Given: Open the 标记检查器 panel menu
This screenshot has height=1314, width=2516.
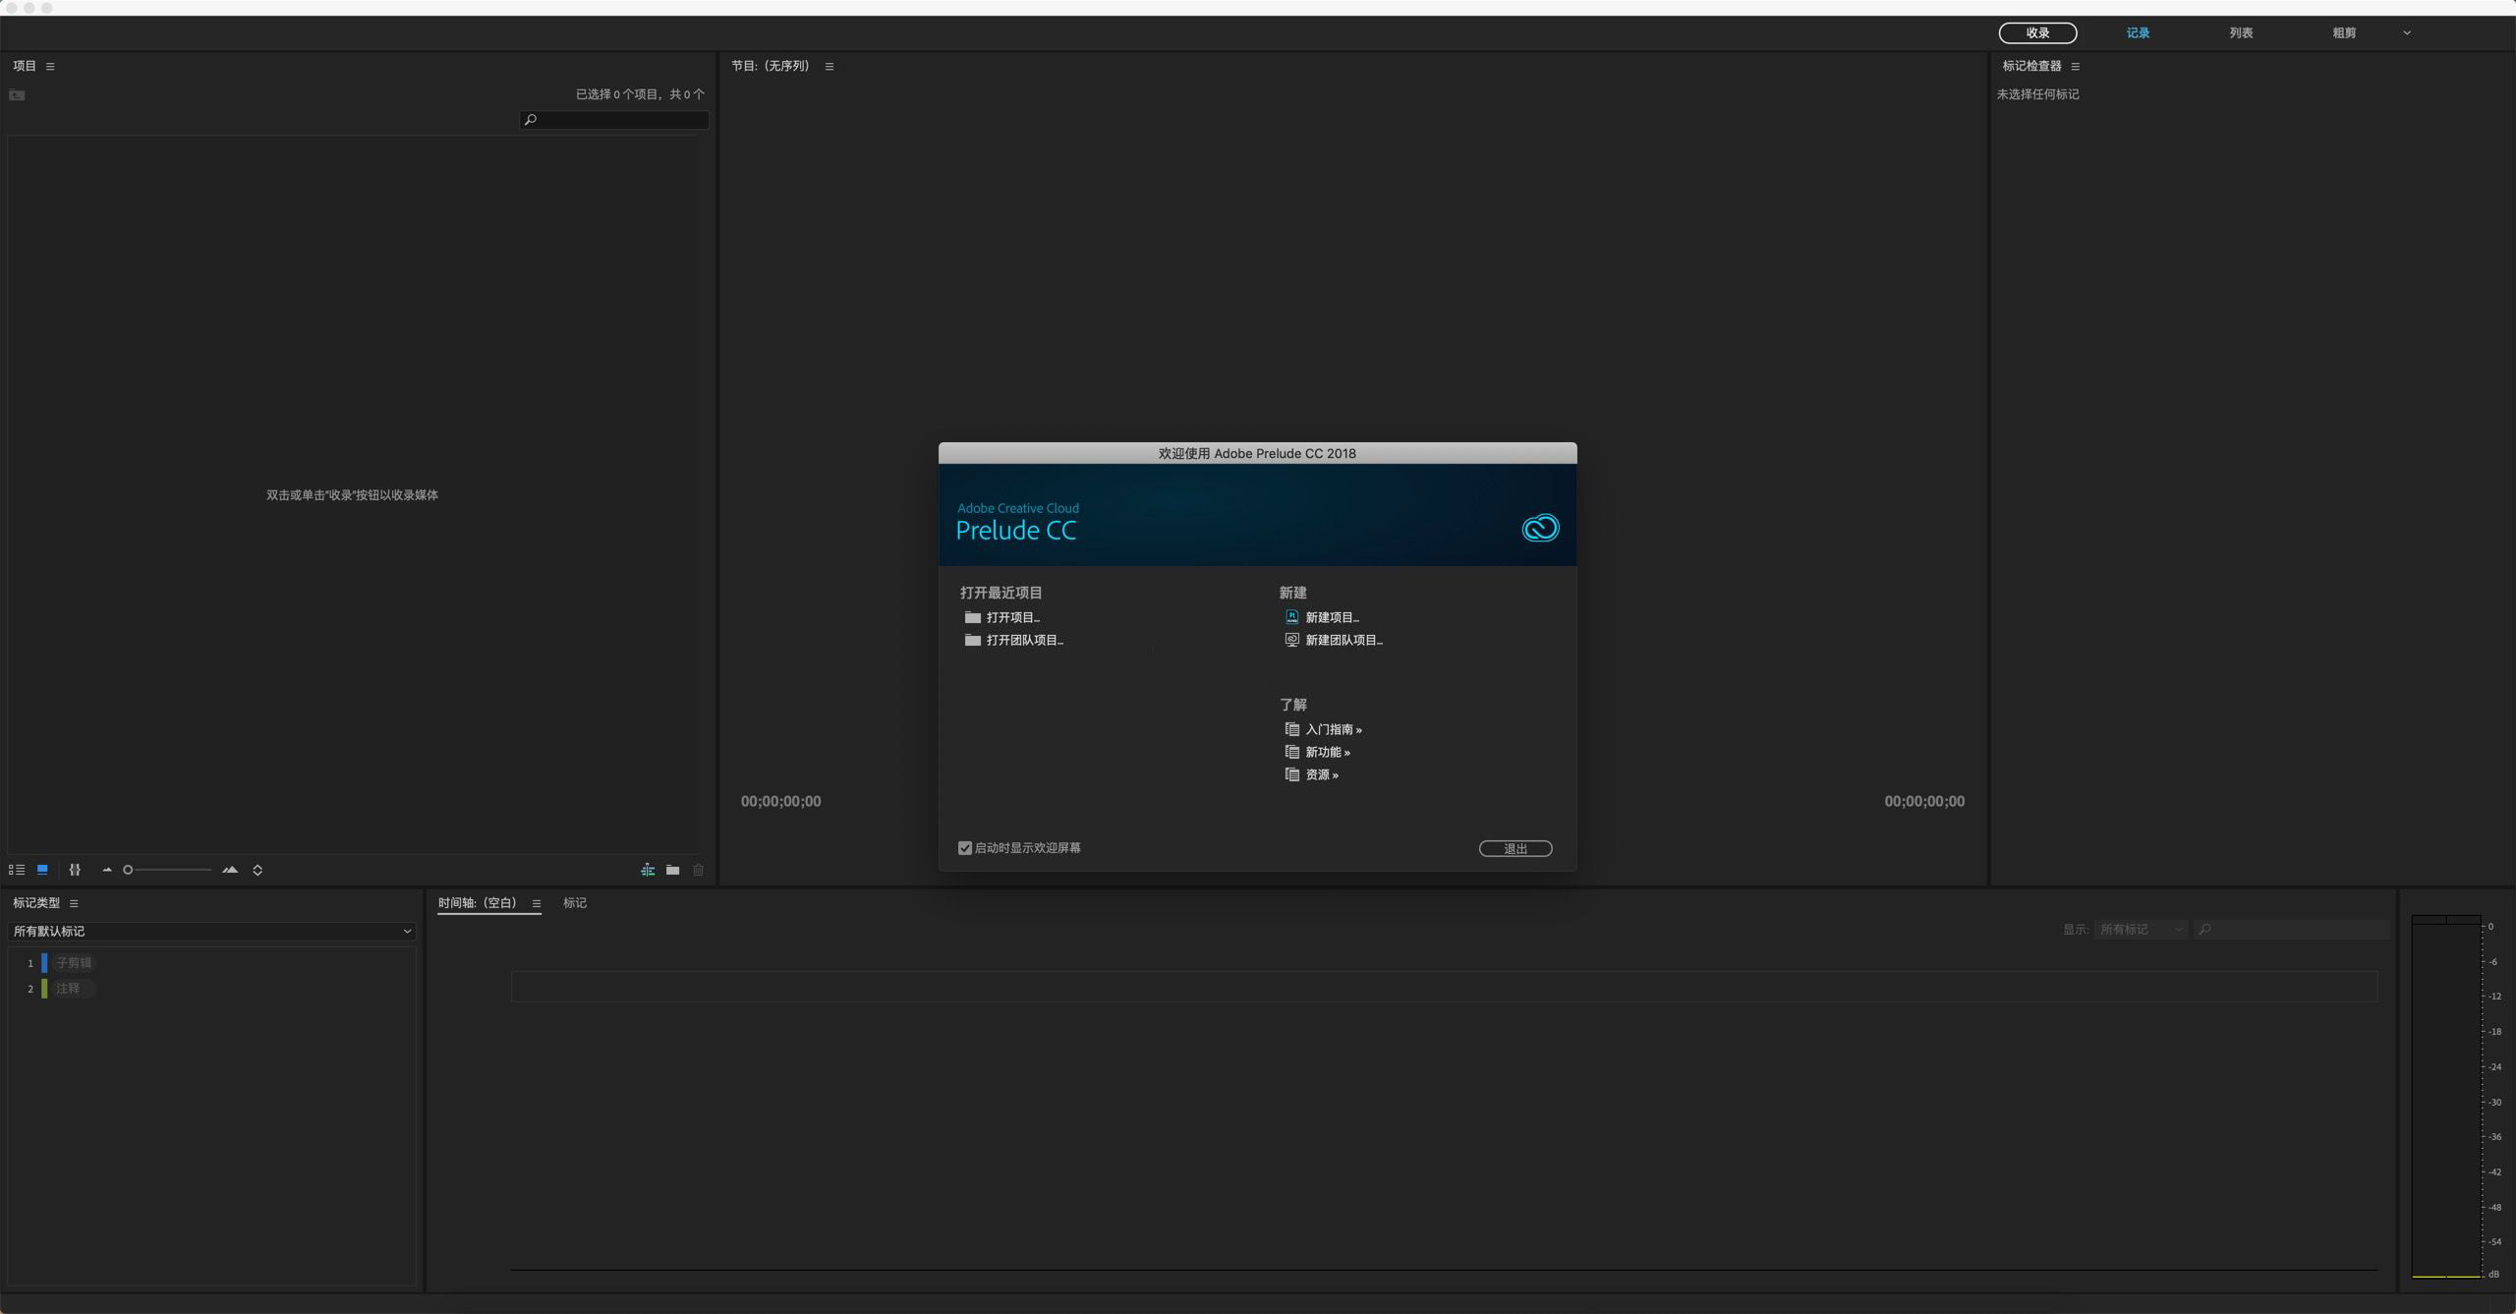Looking at the screenshot, I should point(2075,67).
